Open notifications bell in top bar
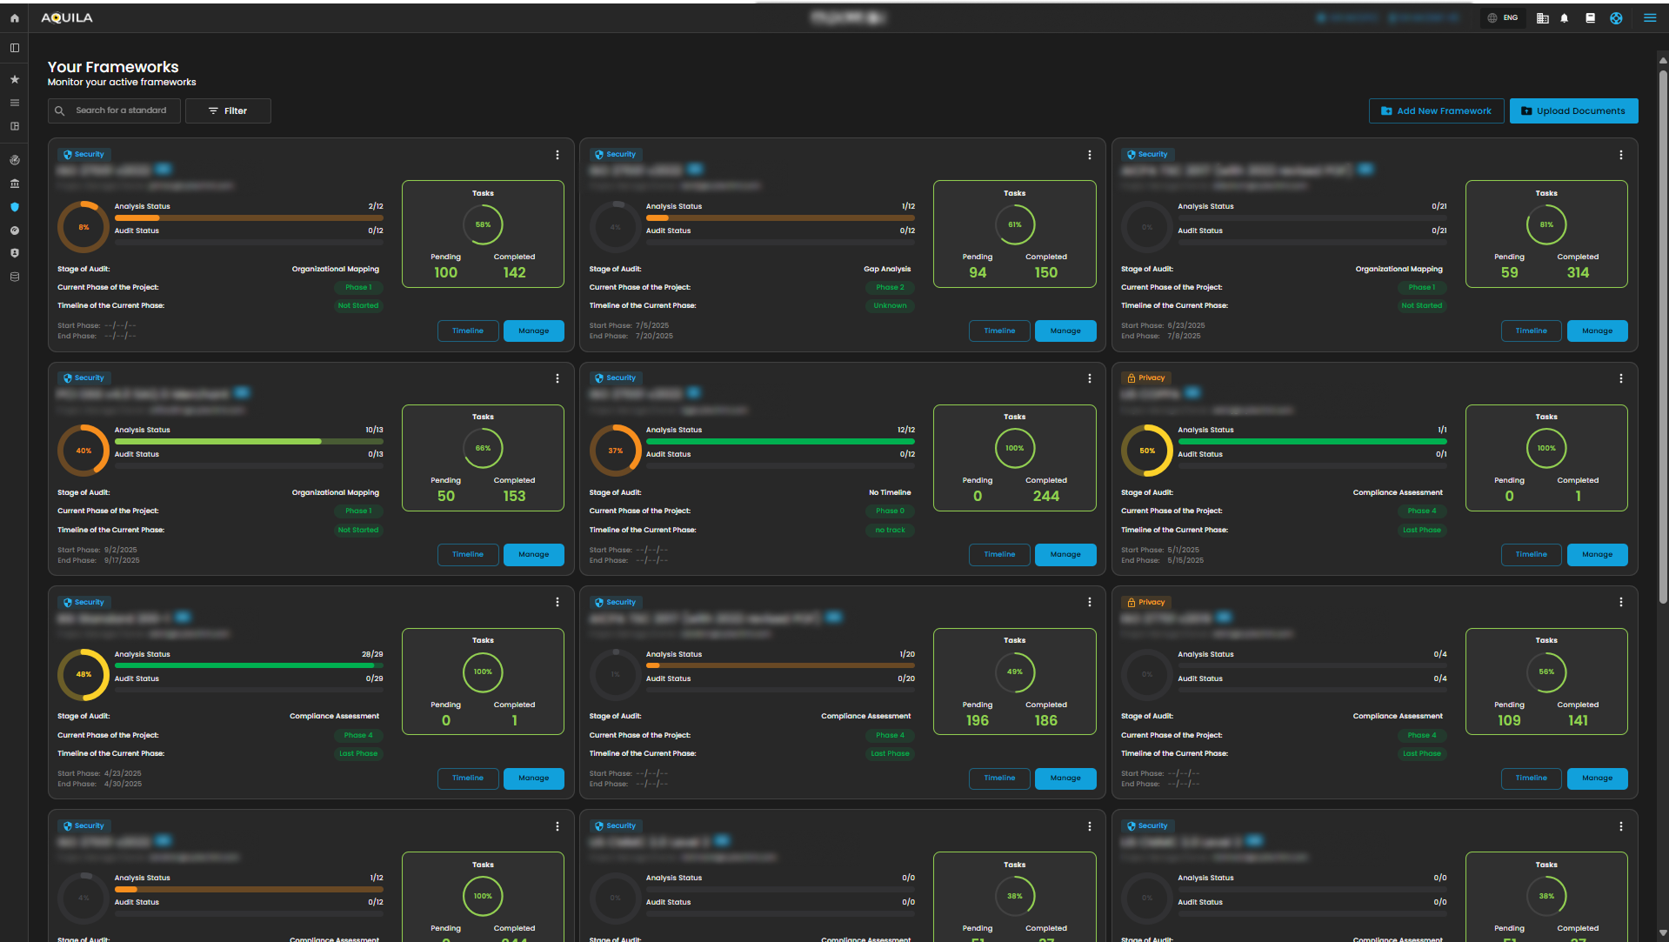 point(1564,17)
